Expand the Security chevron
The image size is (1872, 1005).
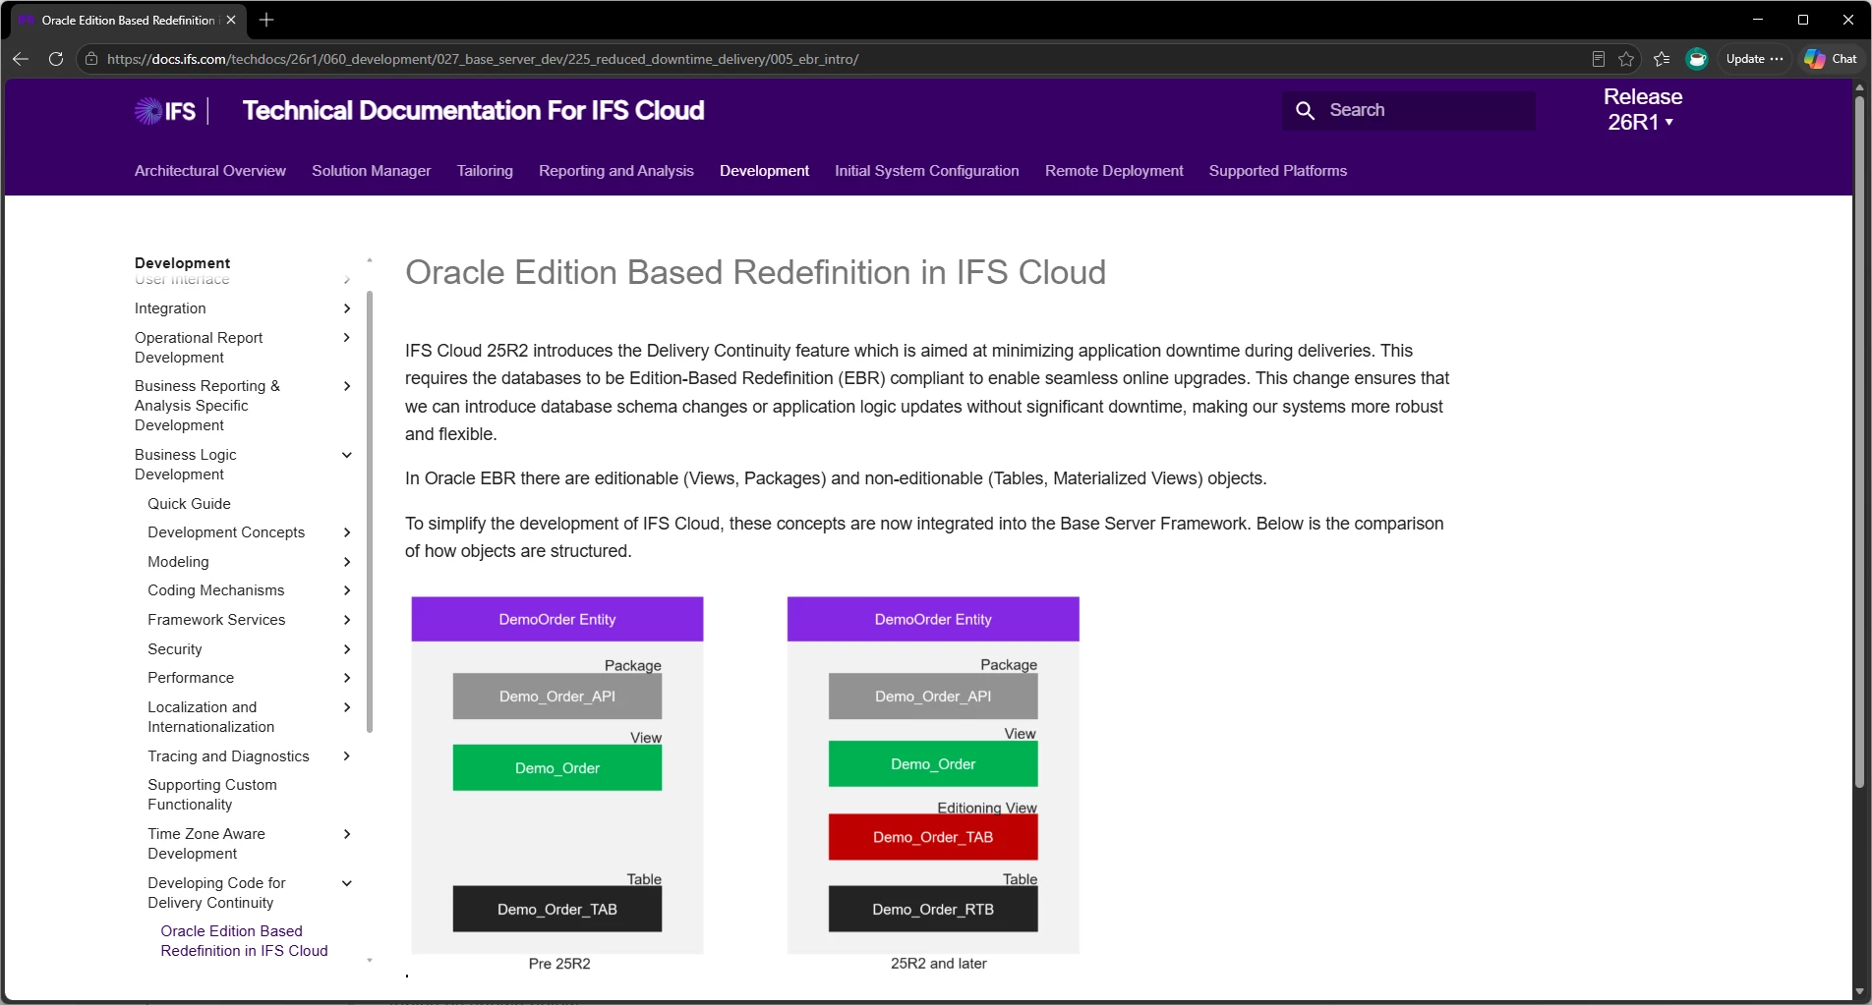346,649
